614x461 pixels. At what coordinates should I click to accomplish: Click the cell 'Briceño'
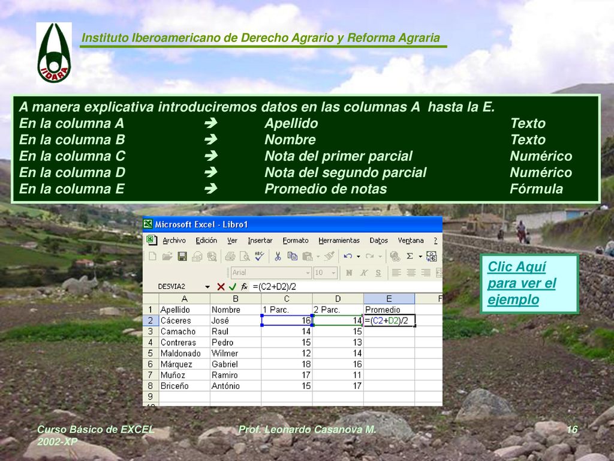pyautogui.click(x=185, y=386)
